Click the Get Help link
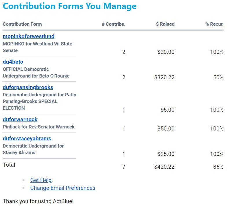 41,180
